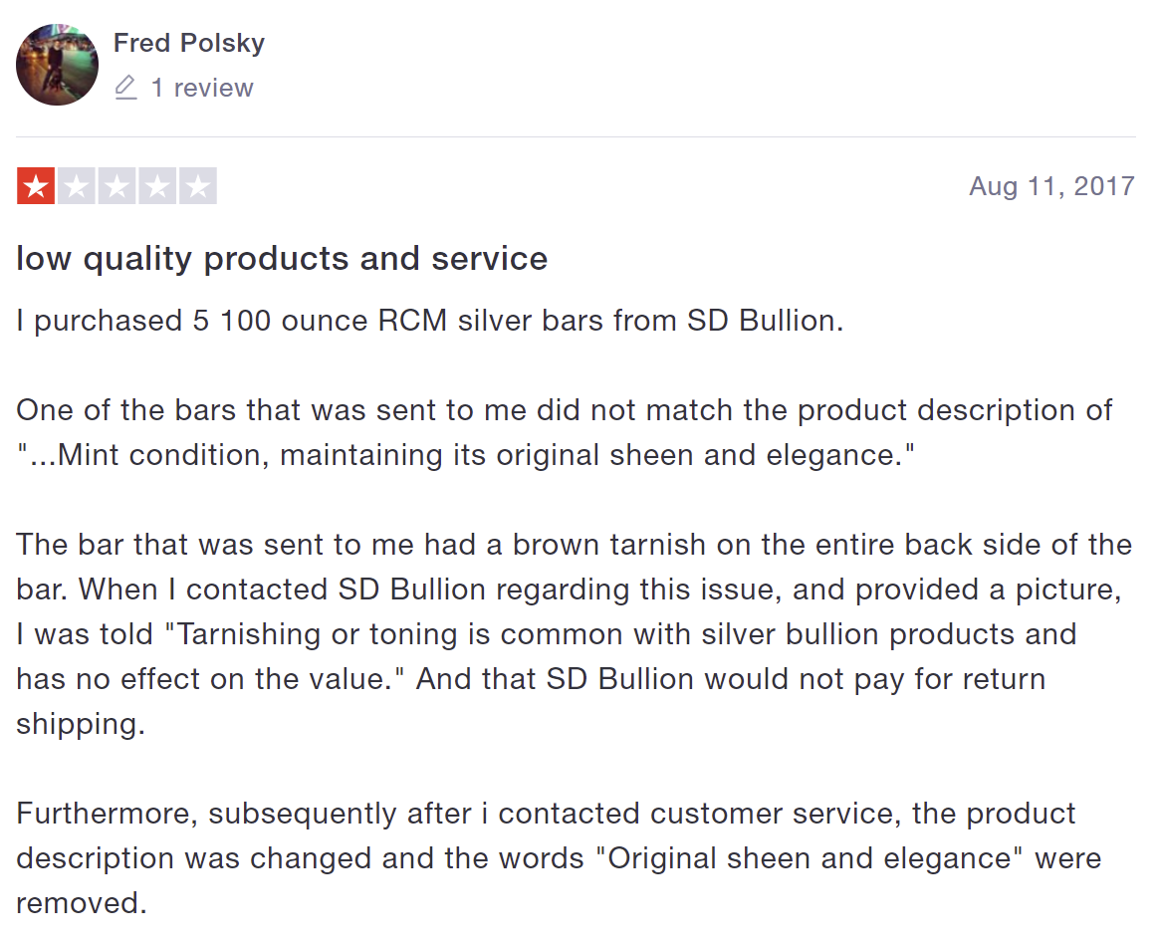The width and height of the screenshot is (1158, 945).
Task: Click the fifth grey rating star
Action: tap(198, 186)
